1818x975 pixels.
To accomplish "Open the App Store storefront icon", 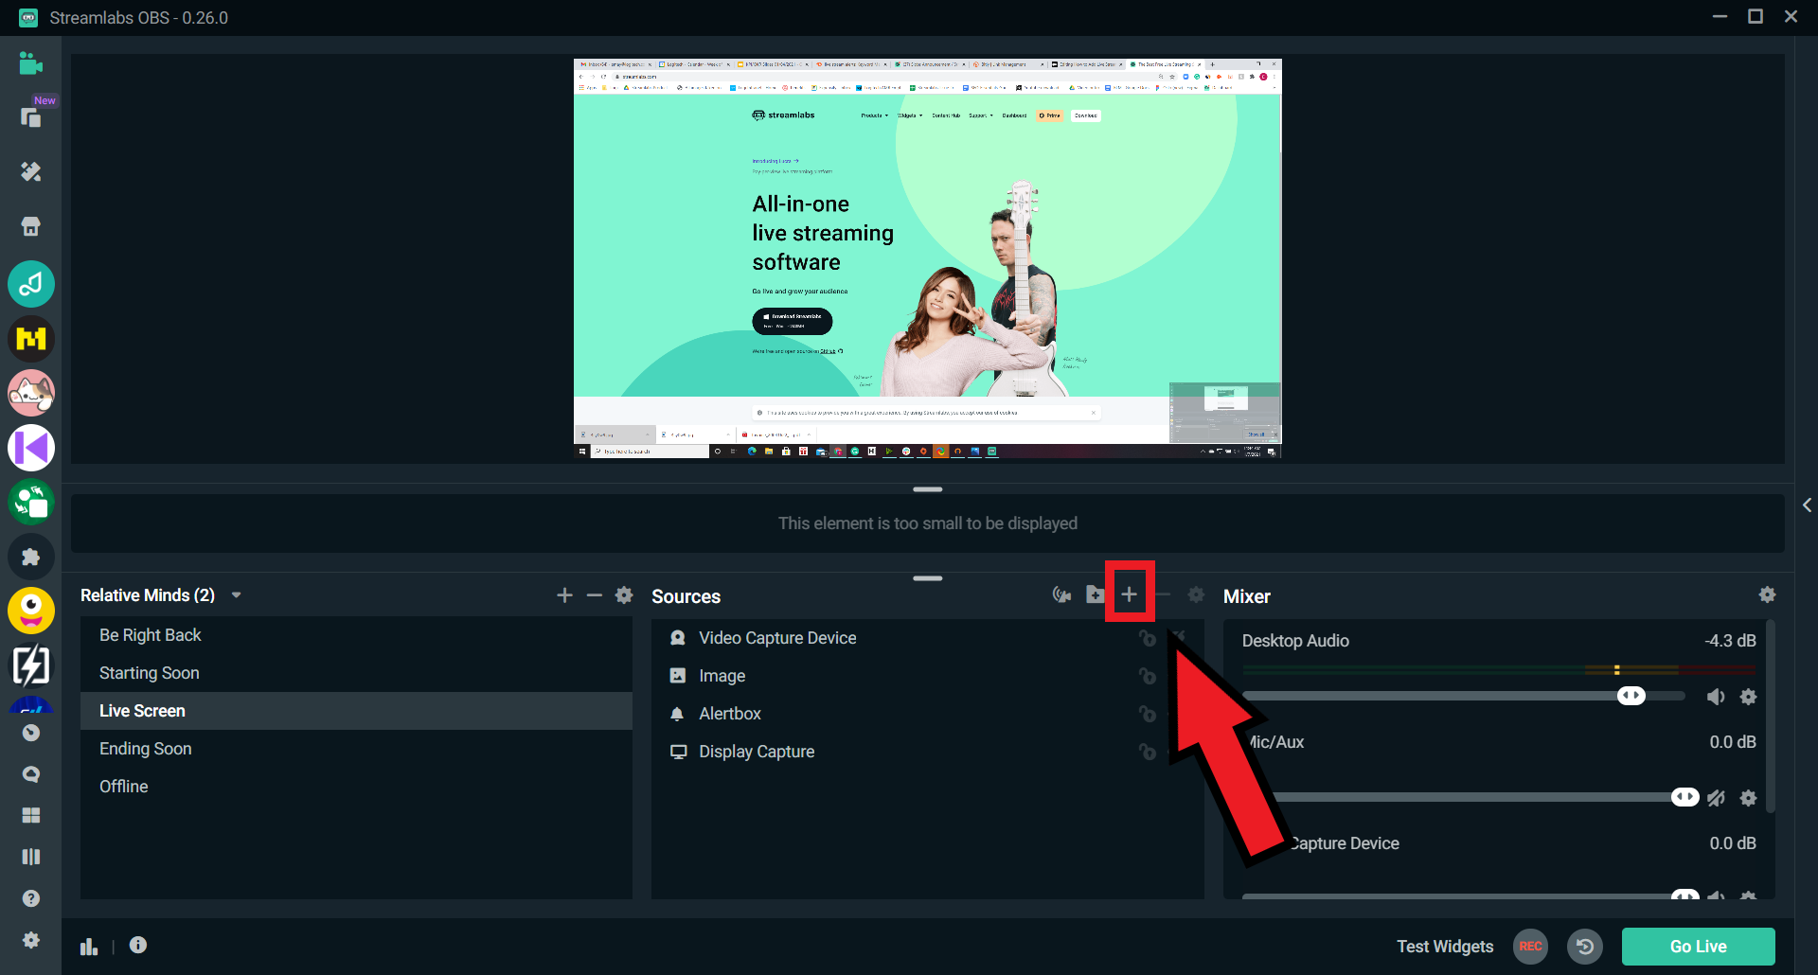I will coord(31,226).
